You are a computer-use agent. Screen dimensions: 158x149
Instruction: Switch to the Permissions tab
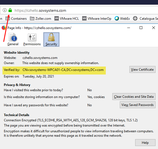[x=32, y=39]
